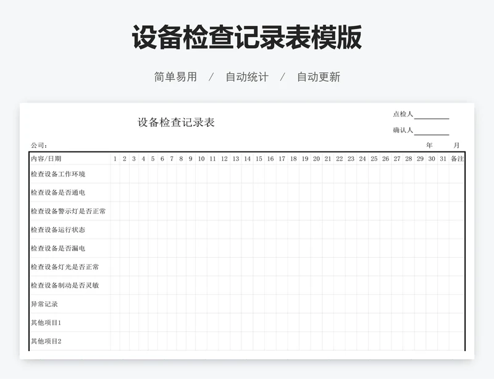The image size is (494, 379).
Task: Select day column header 13
Action: [x=236, y=159]
